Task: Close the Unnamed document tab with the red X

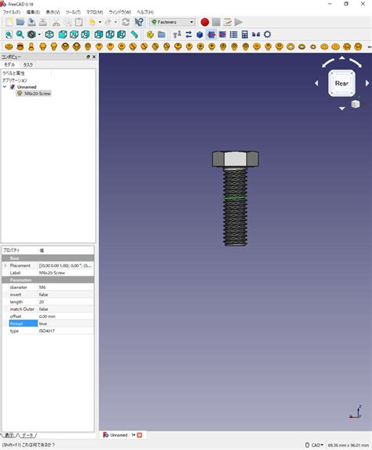Action: point(140,435)
